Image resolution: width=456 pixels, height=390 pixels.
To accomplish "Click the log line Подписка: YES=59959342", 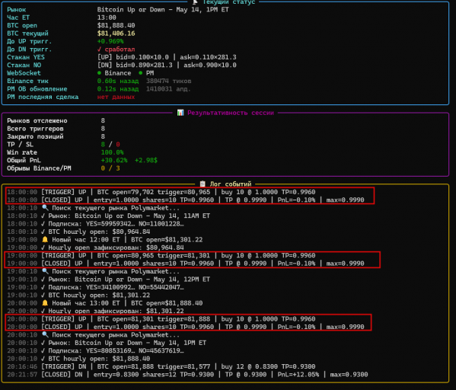I will (x=95, y=223).
